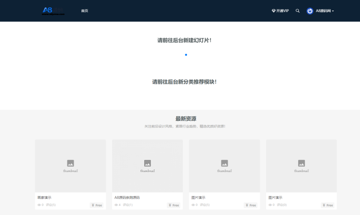Click the eye icon on A8源码亲测源码 card
The image size is (360, 215).
pos(116,205)
